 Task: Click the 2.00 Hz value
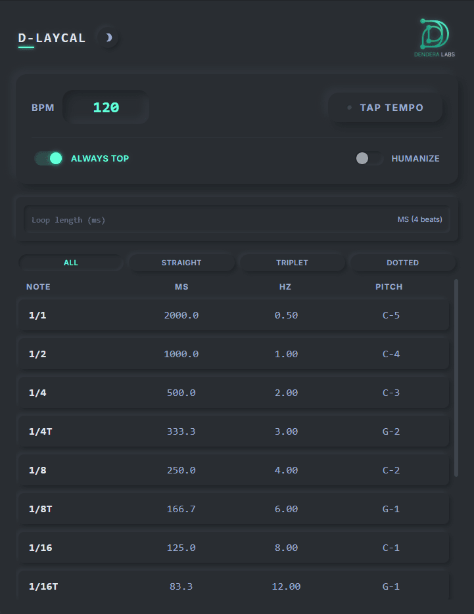286,393
